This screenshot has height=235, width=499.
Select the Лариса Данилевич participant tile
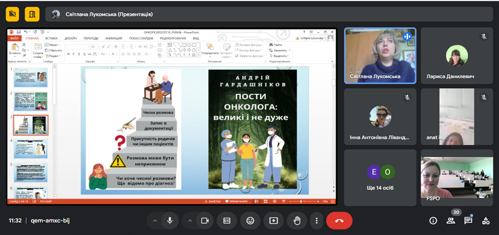pos(456,56)
